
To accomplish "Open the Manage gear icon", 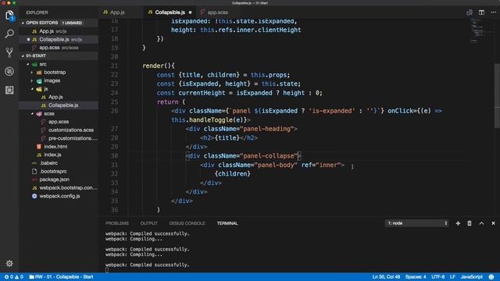I will pyautogui.click(x=9, y=264).
